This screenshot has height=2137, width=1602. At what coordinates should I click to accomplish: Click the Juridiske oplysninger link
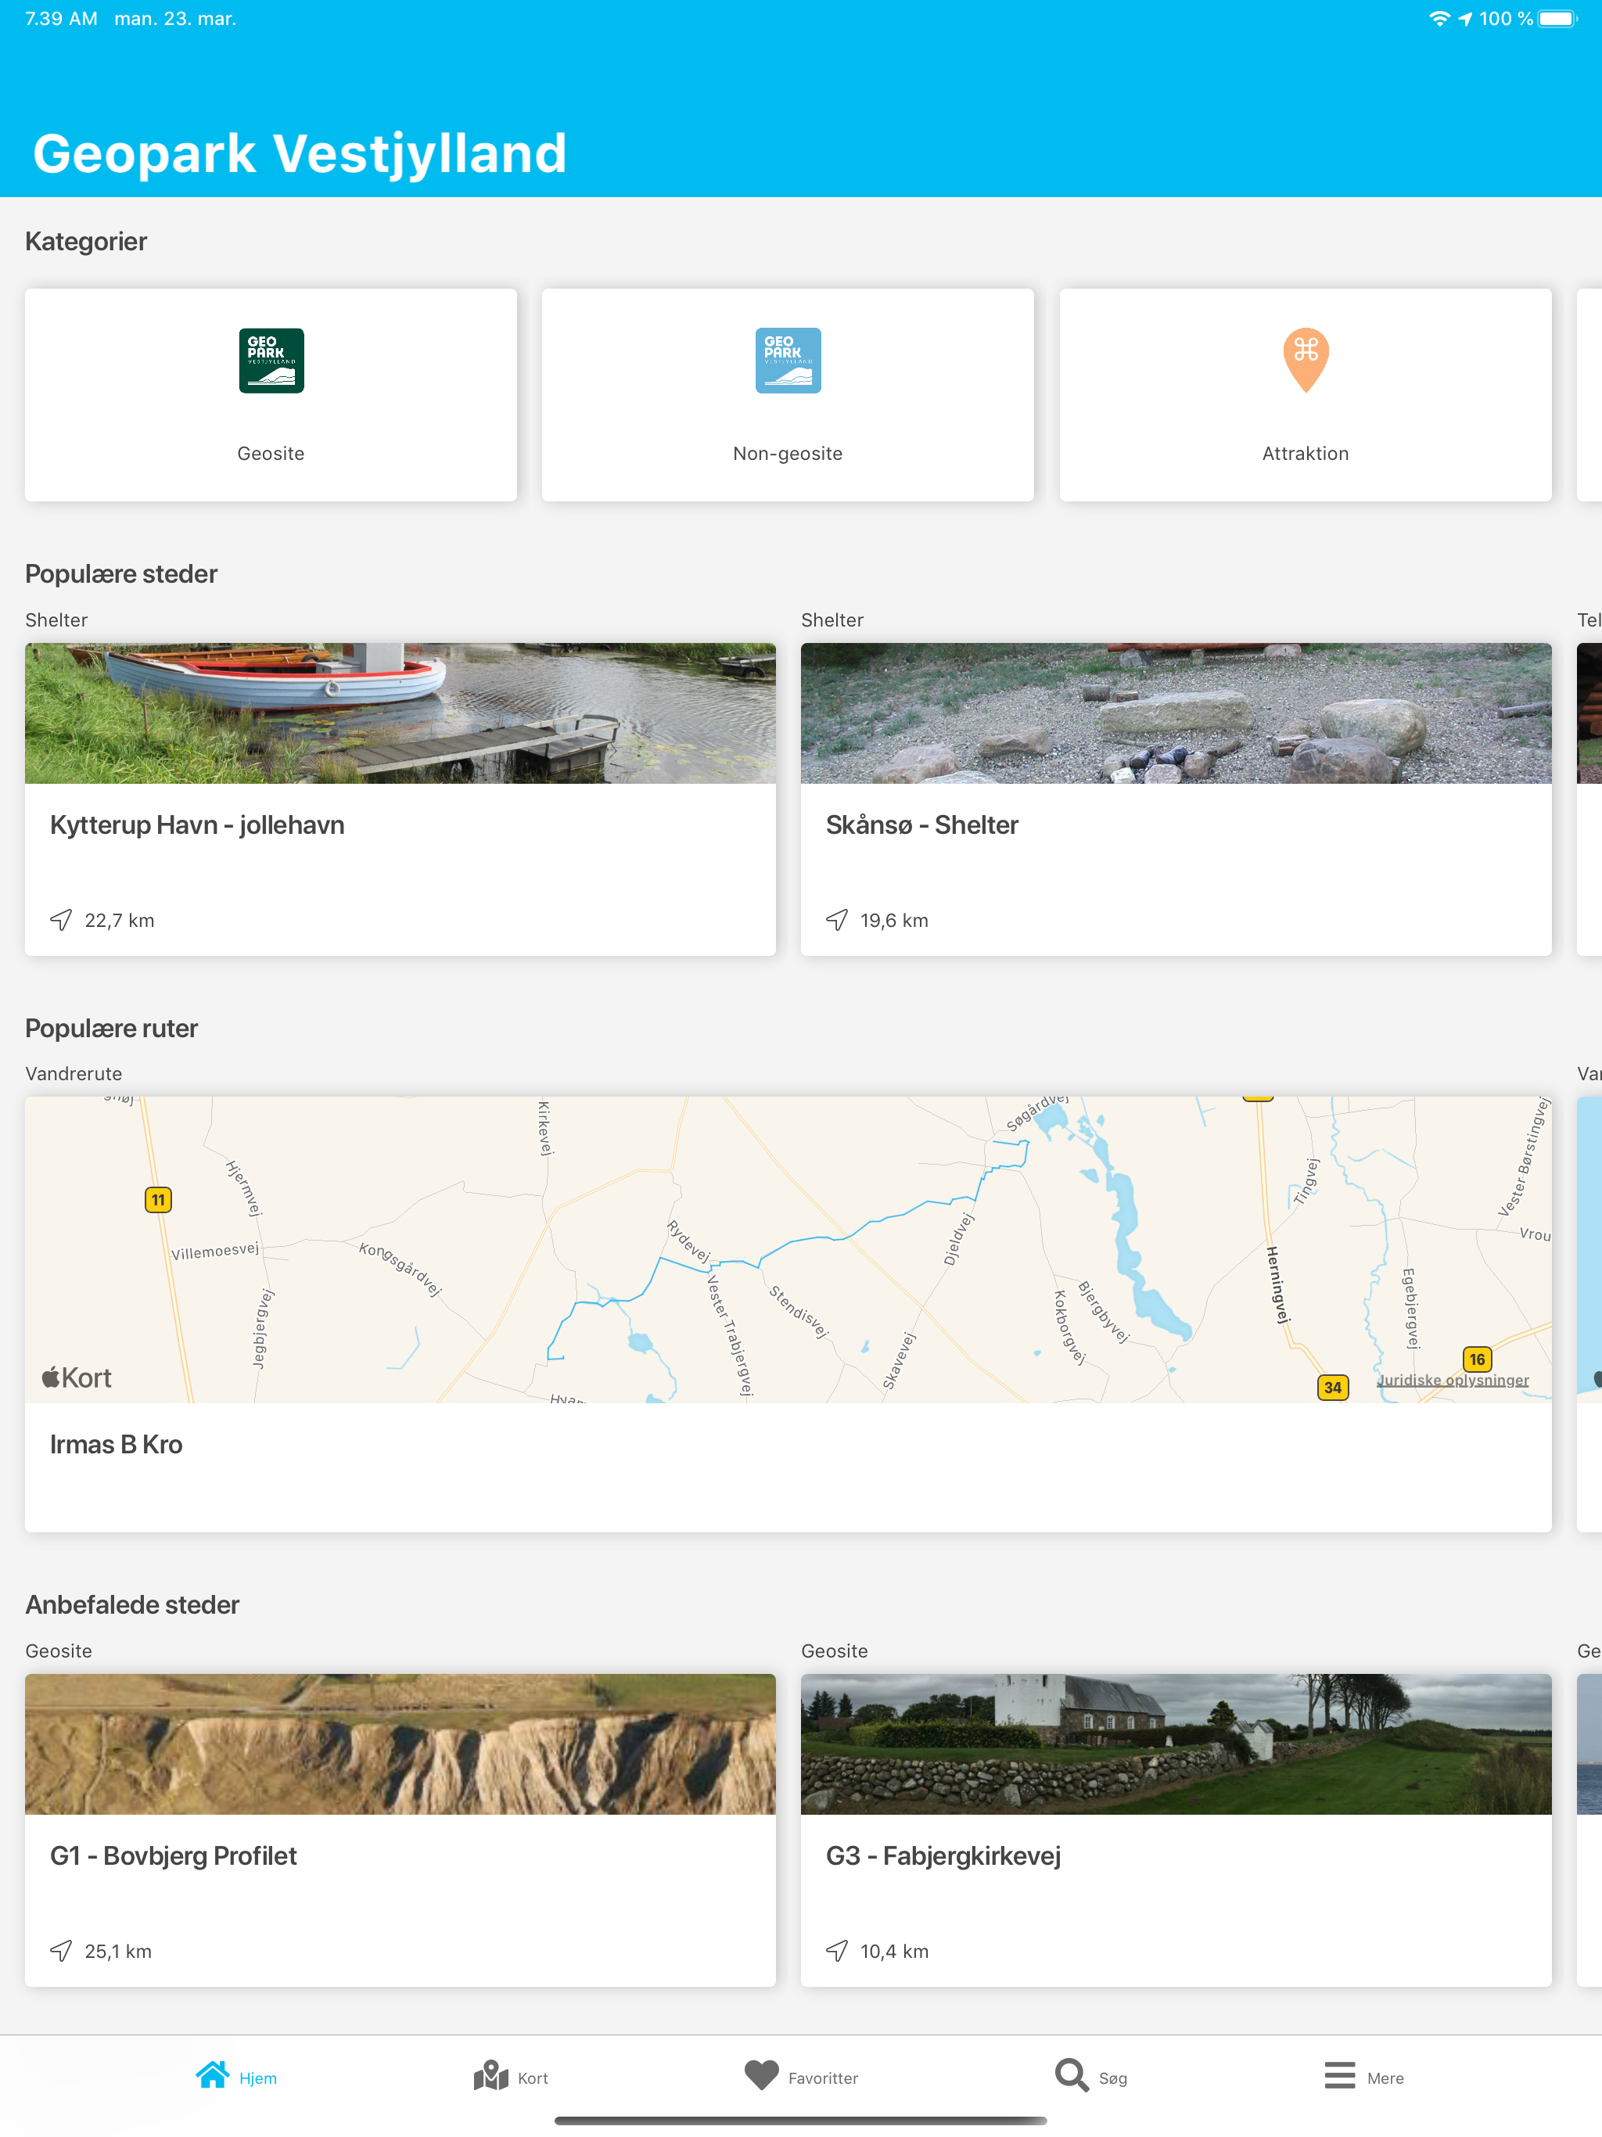click(1453, 1380)
